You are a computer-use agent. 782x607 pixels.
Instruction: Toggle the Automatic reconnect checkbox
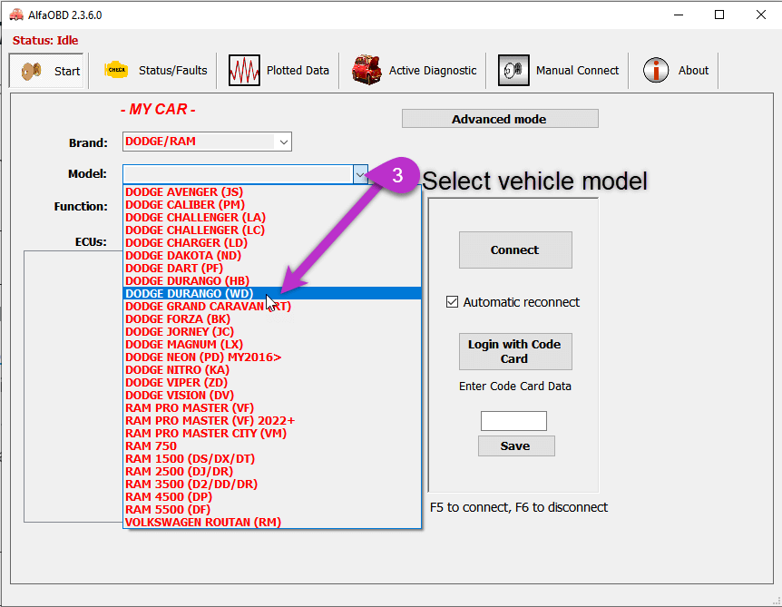click(452, 302)
